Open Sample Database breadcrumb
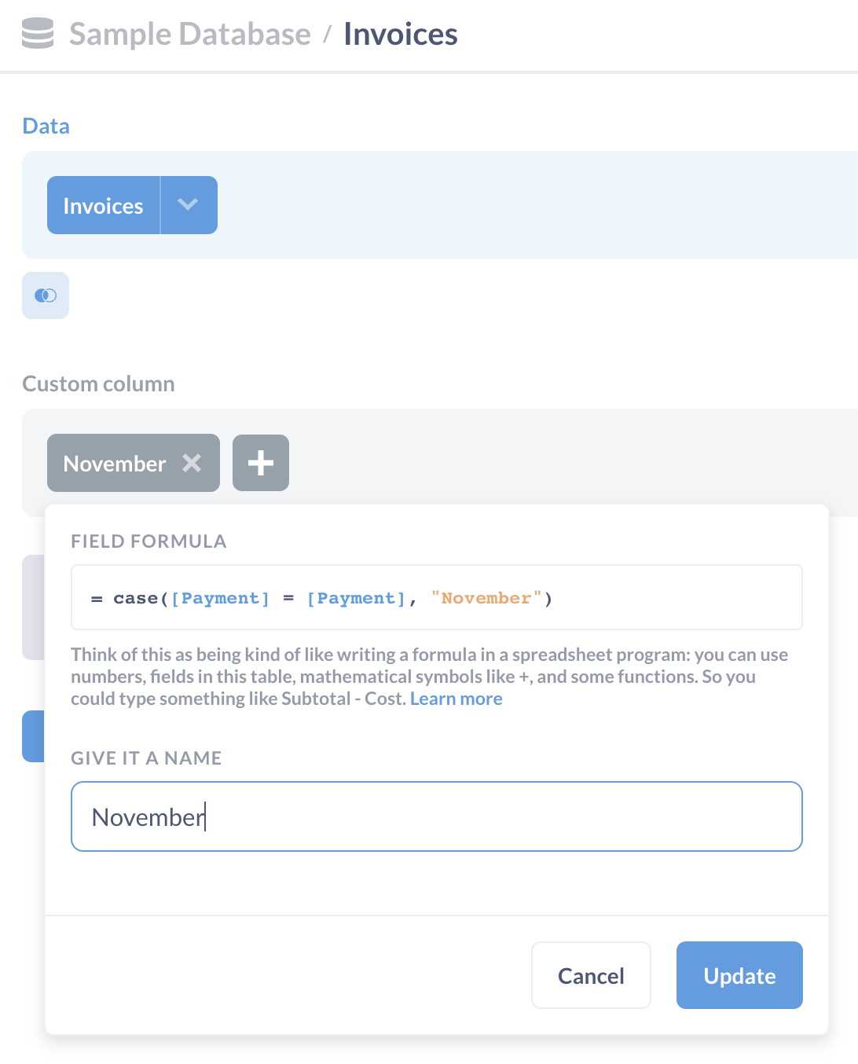Image resolution: width=858 pixels, height=1064 pixels. click(190, 34)
